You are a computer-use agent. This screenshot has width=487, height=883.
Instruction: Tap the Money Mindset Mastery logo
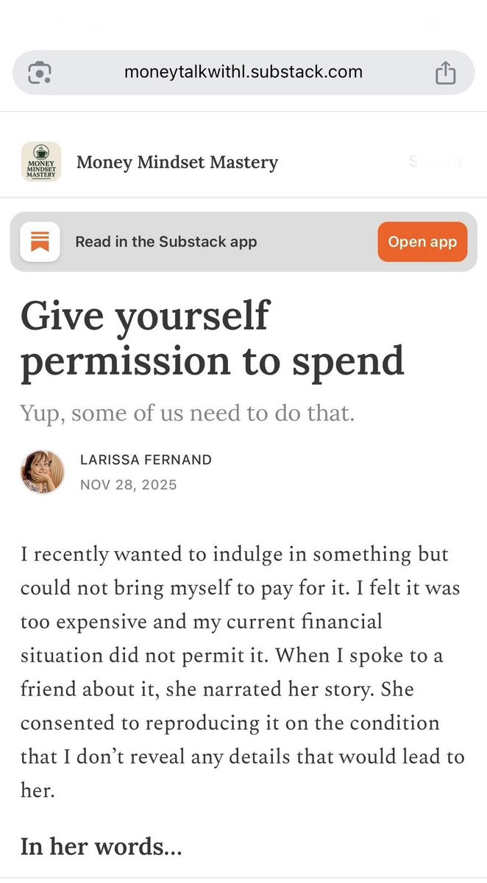(41, 162)
